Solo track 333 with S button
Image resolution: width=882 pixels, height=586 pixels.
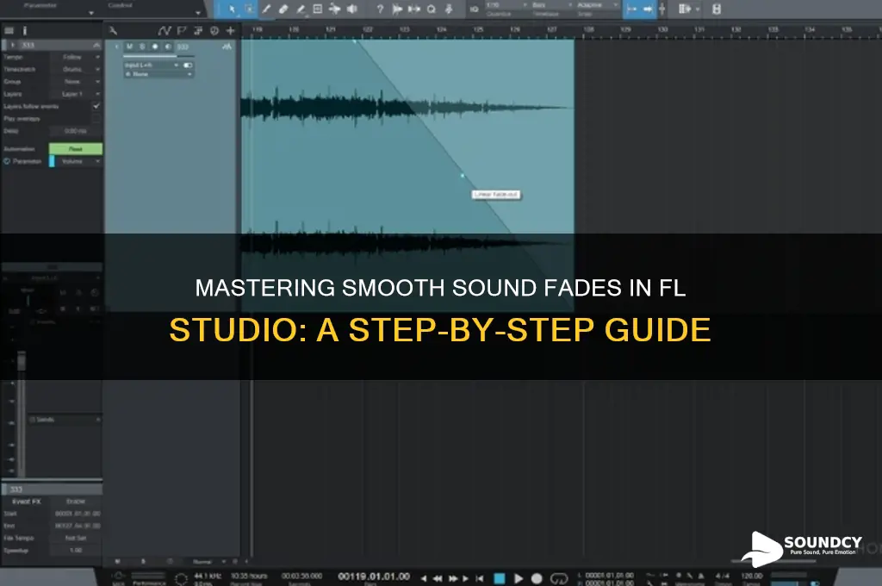(x=142, y=47)
